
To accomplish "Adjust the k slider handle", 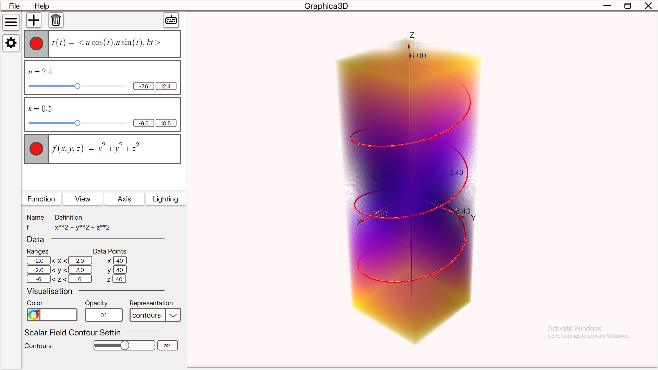I will point(77,123).
